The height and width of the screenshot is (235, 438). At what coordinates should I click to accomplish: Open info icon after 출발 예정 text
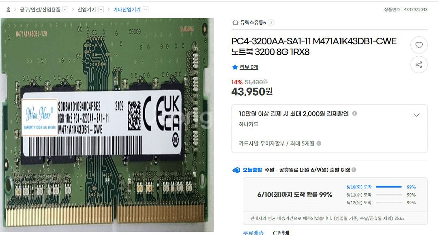tap(354, 170)
